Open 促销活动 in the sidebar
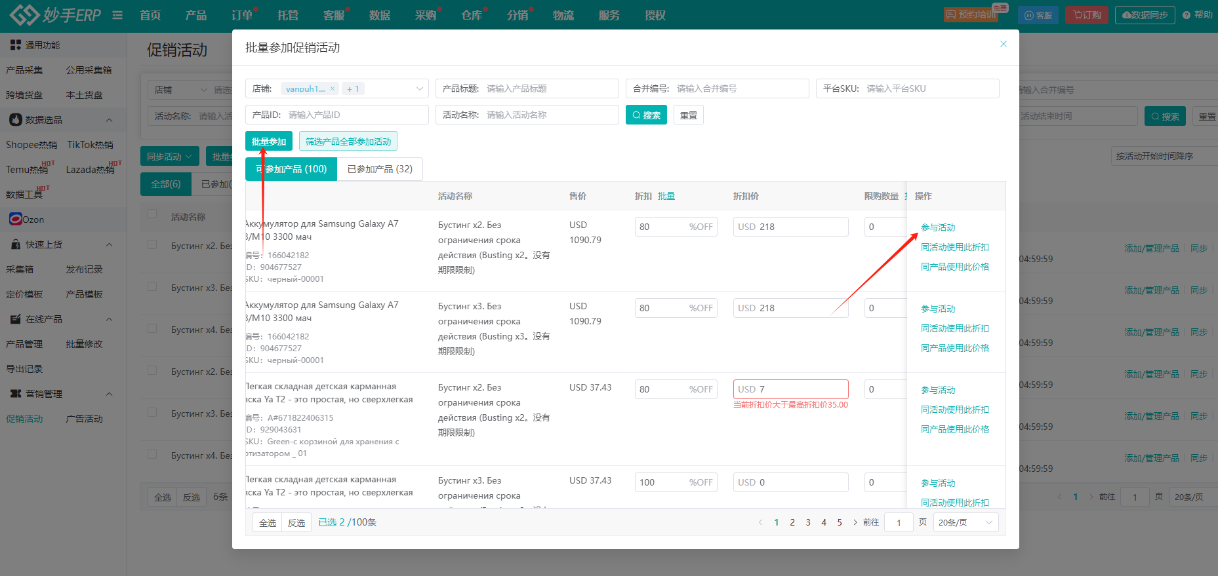Screen dimensions: 1218x576 coord(24,419)
